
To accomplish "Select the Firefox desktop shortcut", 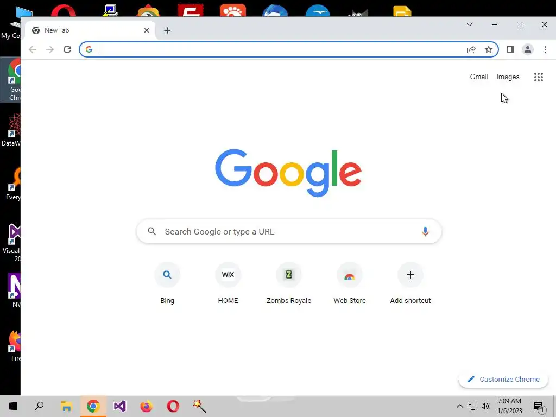I will [x=14, y=346].
